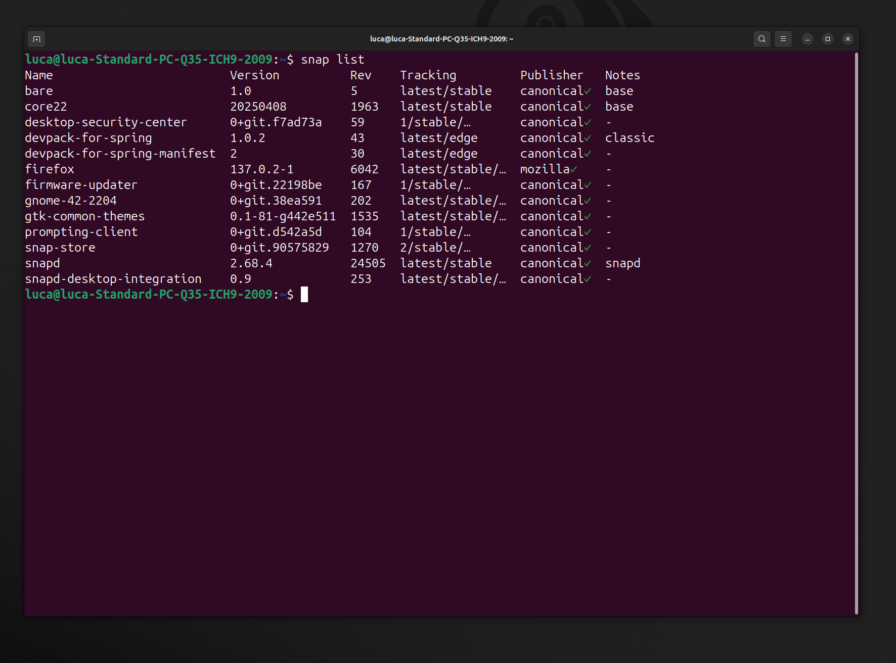Click the 'Publisher' column header
896x663 pixels.
tap(552, 75)
